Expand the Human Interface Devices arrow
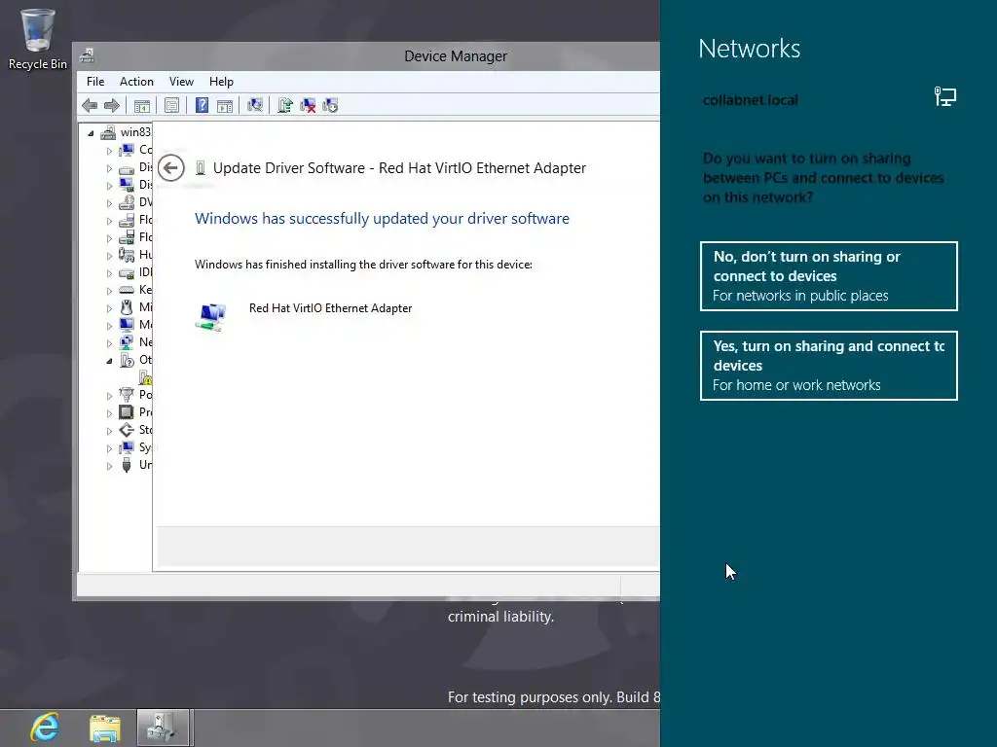 click(x=109, y=256)
